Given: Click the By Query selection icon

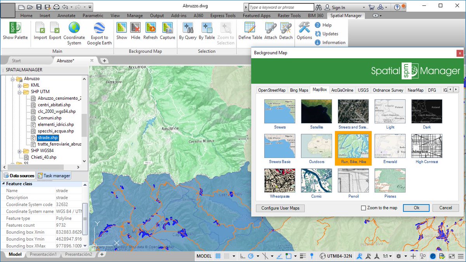Looking at the screenshot, I should [x=188, y=28].
